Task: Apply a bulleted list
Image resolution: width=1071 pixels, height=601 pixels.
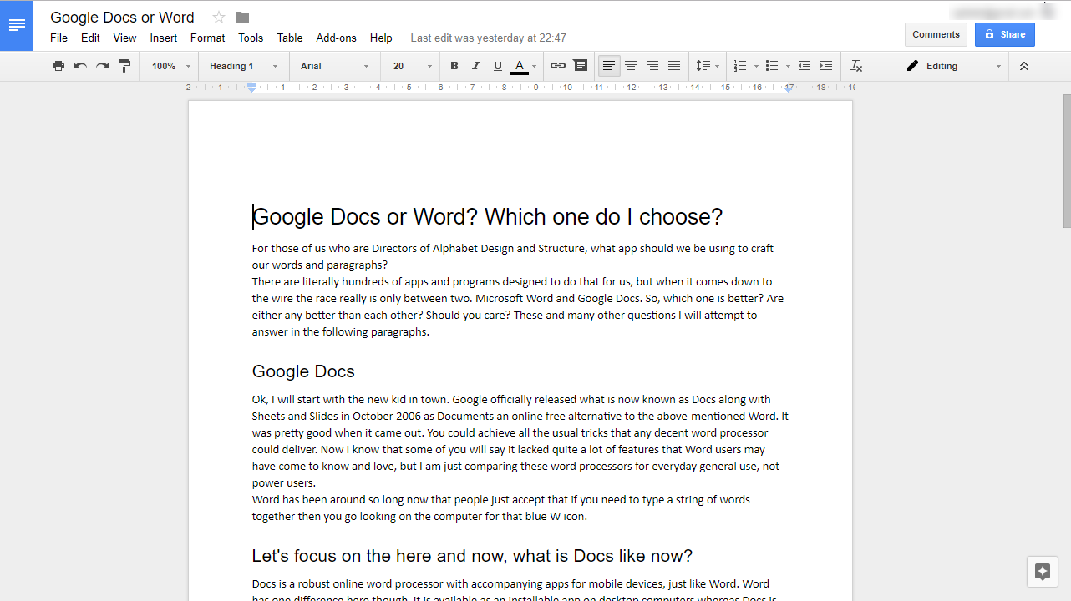Action: point(772,66)
